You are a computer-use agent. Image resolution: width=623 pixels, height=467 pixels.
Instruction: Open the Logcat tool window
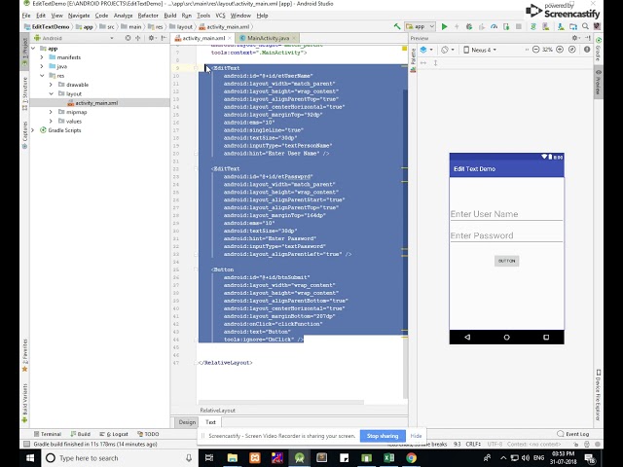pos(114,434)
